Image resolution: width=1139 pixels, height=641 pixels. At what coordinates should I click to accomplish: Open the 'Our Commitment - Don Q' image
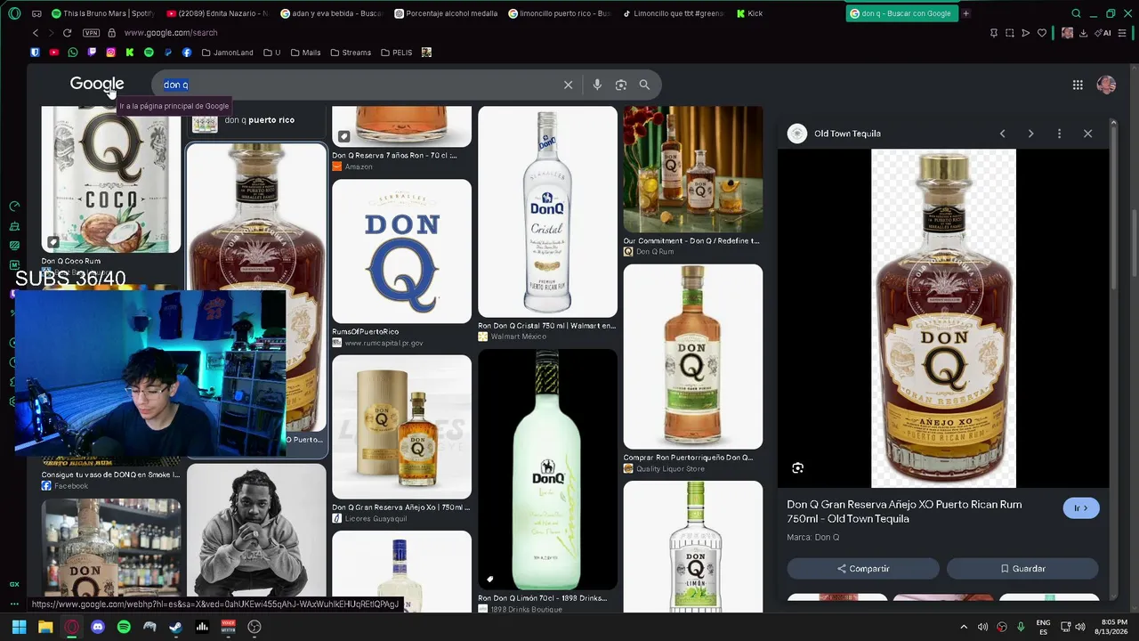point(692,169)
